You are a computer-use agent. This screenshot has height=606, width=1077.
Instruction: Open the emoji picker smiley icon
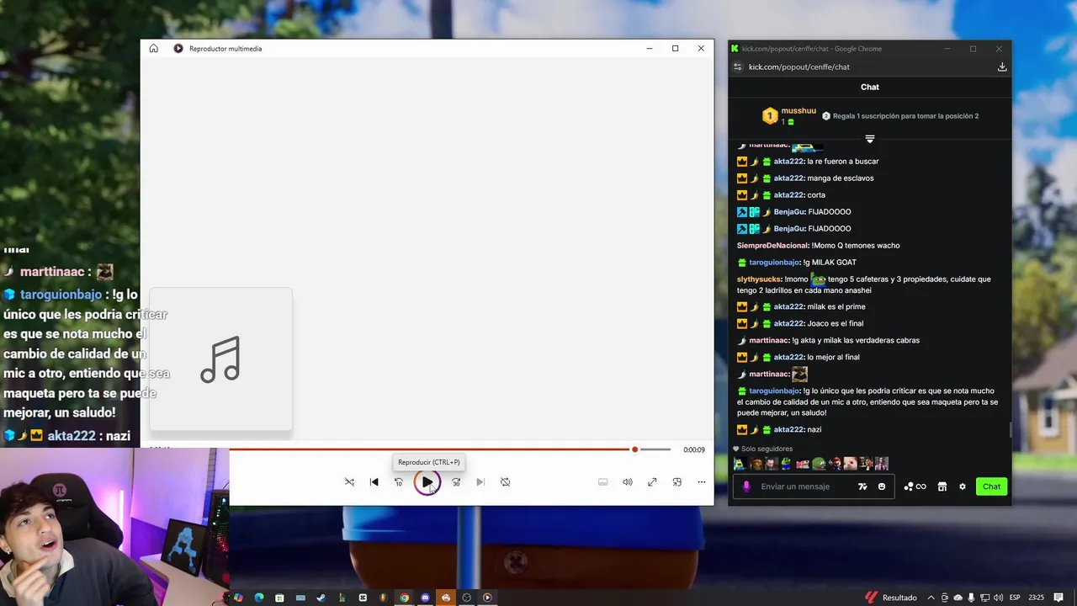(x=882, y=486)
